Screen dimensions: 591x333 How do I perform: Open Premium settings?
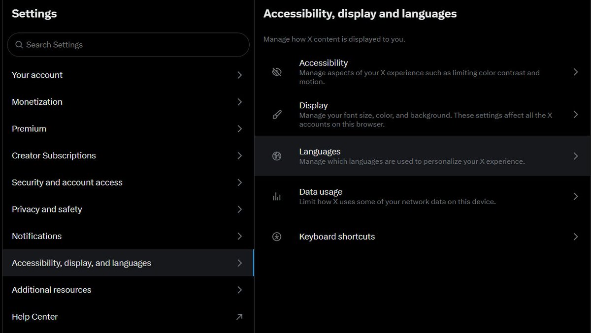(128, 129)
